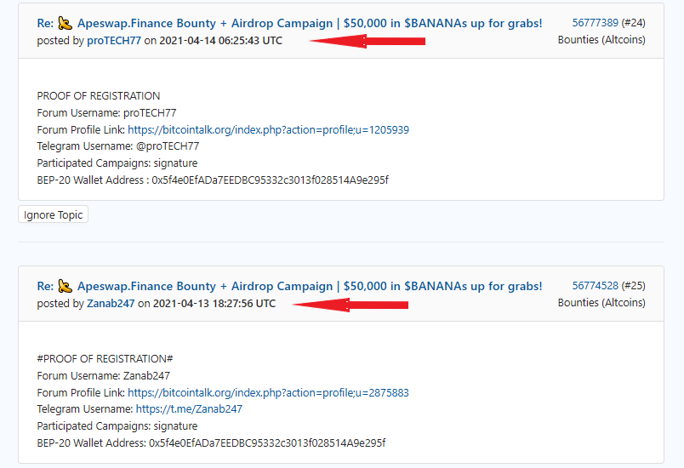Open post ID 56777389 link
This screenshot has height=468, width=684.
(x=595, y=23)
